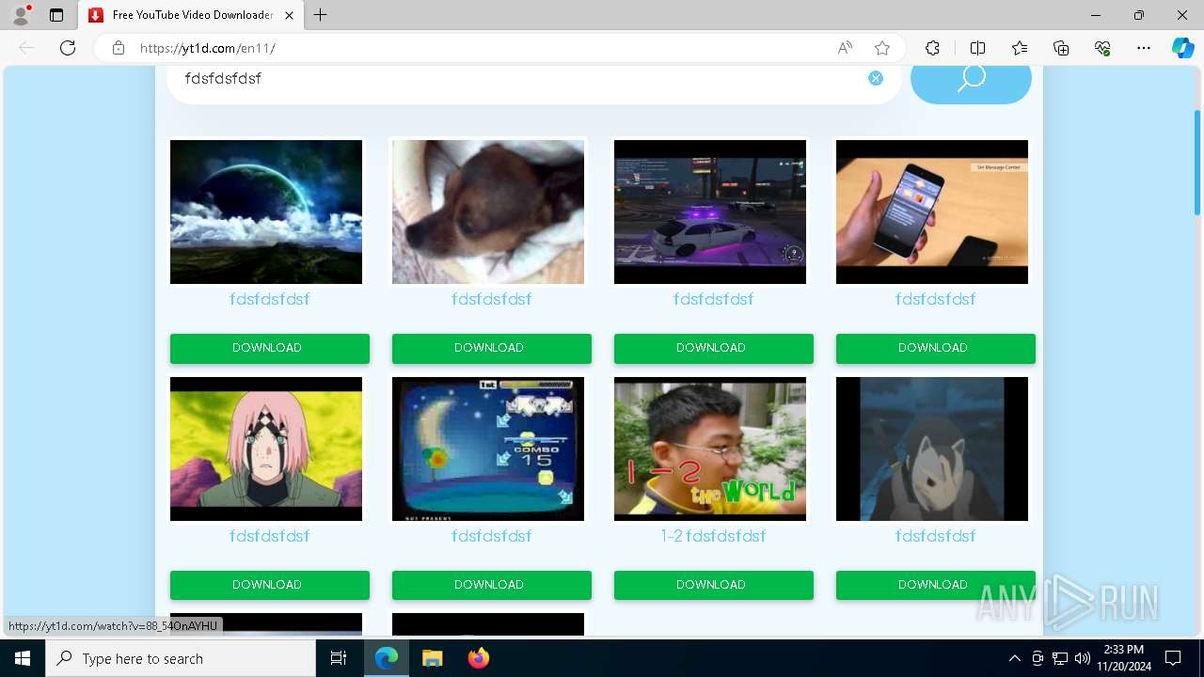
Task: Click the taskbar search box
Action: tap(181, 658)
